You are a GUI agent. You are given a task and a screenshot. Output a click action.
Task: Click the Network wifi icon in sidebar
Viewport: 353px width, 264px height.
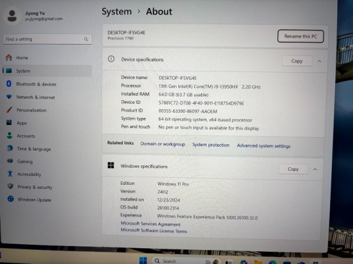coord(9,97)
